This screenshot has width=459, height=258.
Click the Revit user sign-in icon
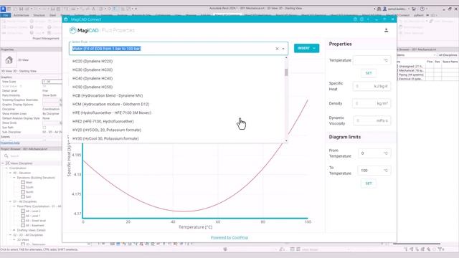(385, 9)
